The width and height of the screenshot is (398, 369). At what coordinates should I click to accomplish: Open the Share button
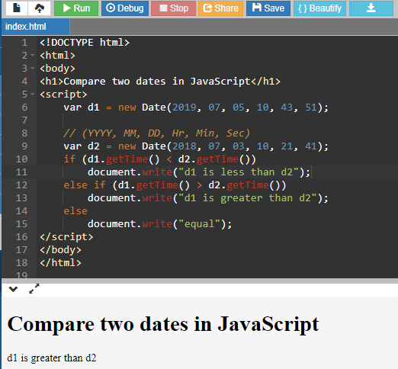[220, 8]
